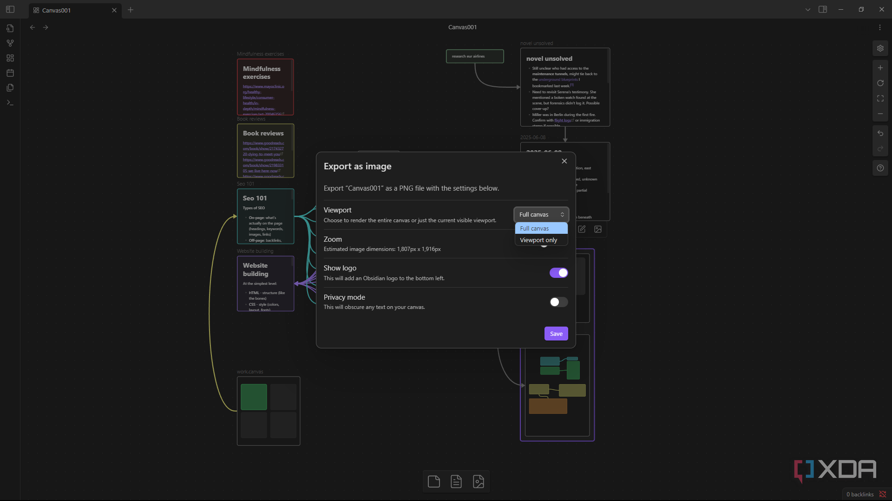This screenshot has height=501, width=892.
Task: Click the 2025-06-08 card label
Action: [x=533, y=137]
